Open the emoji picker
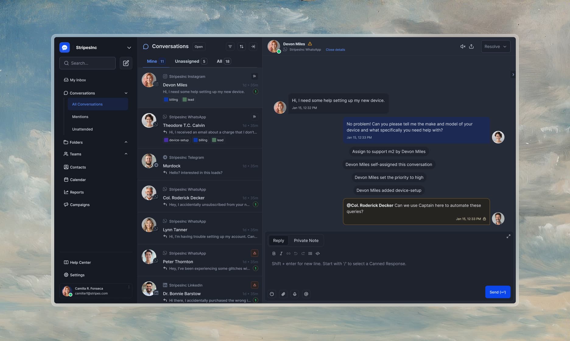The image size is (570, 341). point(272,294)
